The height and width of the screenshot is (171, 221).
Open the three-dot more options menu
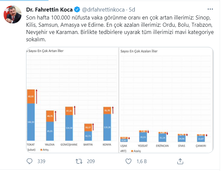pyautogui.click(x=209, y=9)
